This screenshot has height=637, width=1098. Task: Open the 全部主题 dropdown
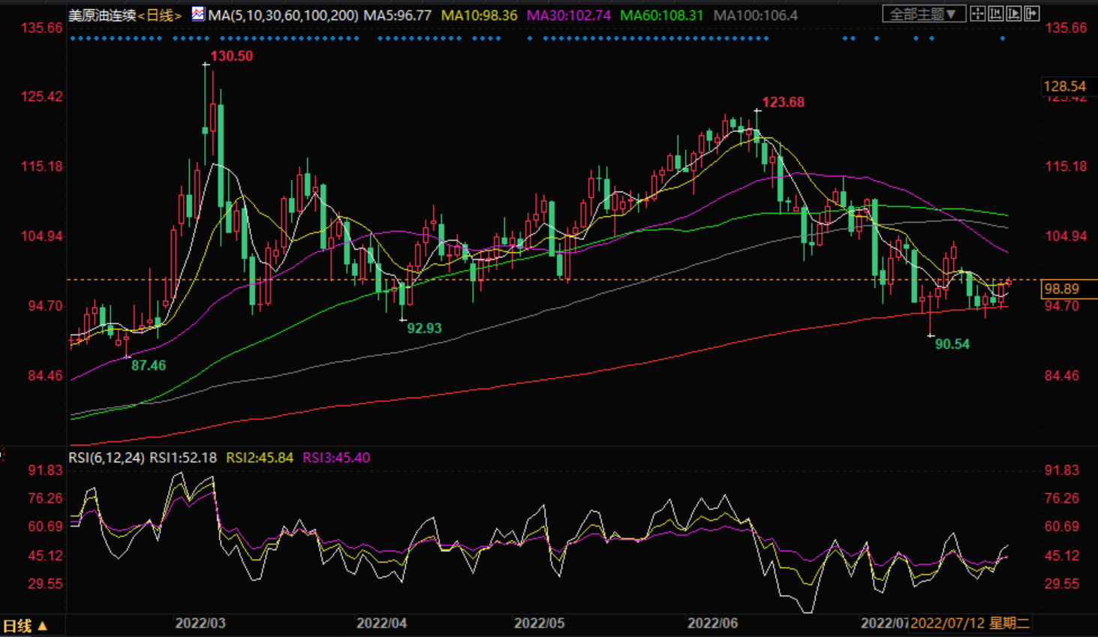click(923, 14)
